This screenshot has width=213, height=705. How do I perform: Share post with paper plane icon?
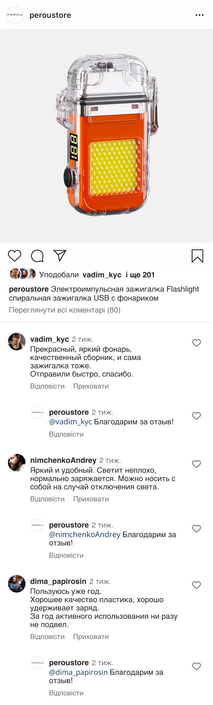tap(60, 255)
